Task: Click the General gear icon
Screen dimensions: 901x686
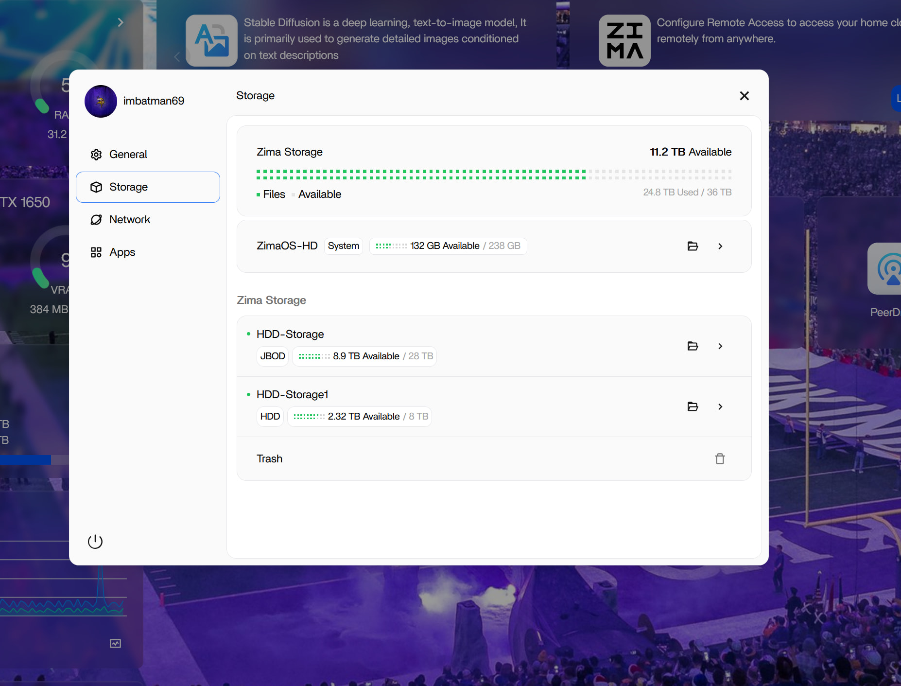Action: point(96,155)
